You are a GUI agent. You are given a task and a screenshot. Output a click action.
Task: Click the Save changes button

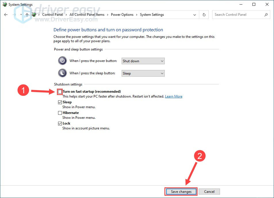pyautogui.click(x=181, y=191)
